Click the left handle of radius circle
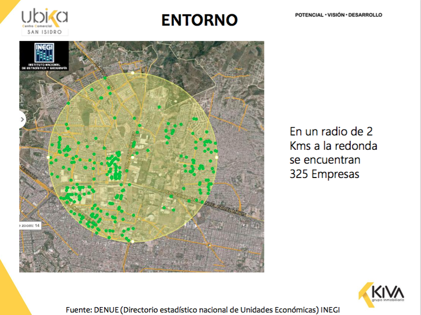421x315 pixels. click(48, 157)
